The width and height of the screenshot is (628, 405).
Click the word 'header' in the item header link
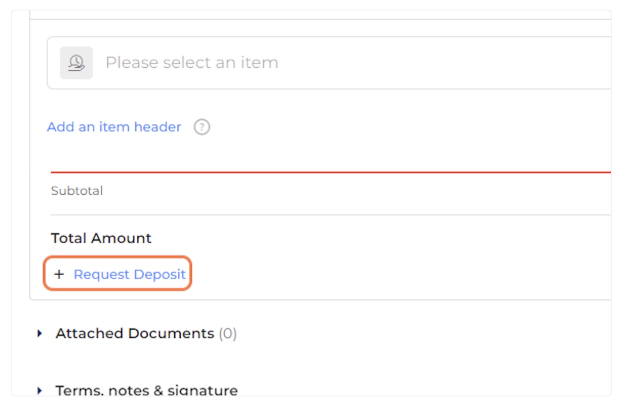158,127
